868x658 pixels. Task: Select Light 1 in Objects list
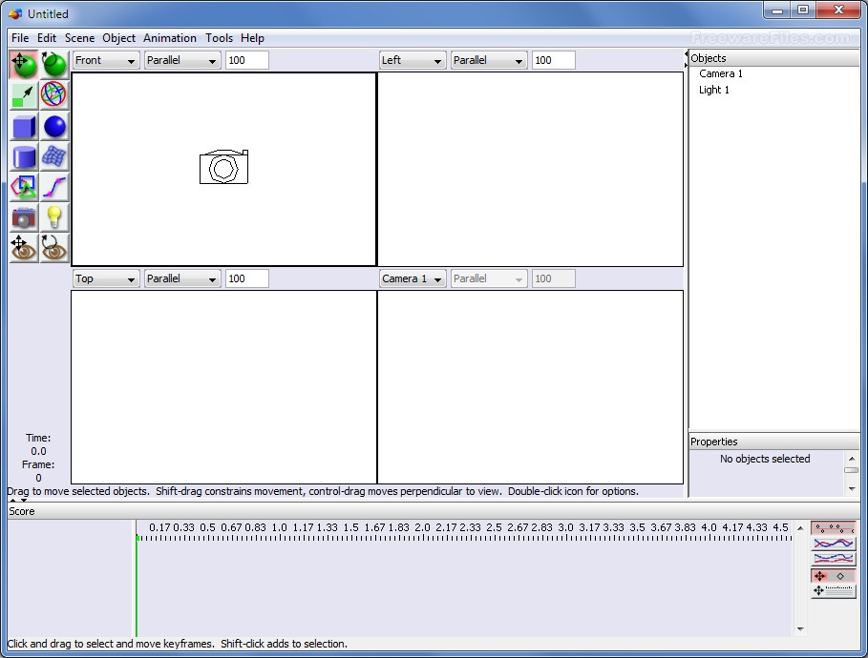pyautogui.click(x=713, y=90)
